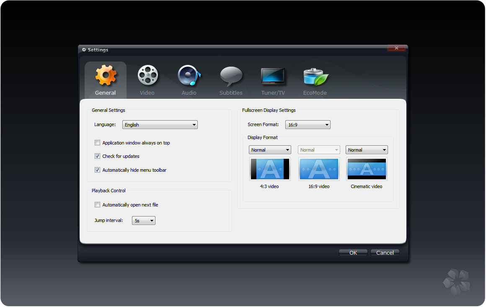486x307 pixels.
Task: Click the 4:3 video preview thumbnail
Action: (270, 169)
